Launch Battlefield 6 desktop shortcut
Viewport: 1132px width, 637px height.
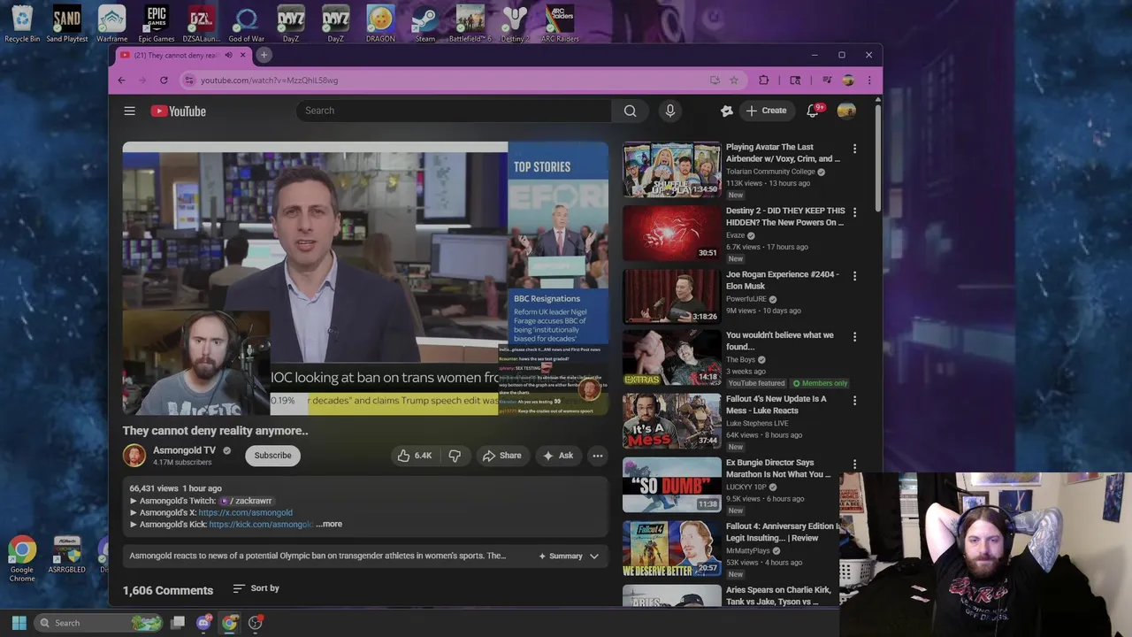tap(470, 24)
